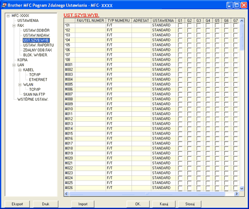Open KOPIA settings in tree
The width and height of the screenshot is (249, 209).
click(22, 60)
